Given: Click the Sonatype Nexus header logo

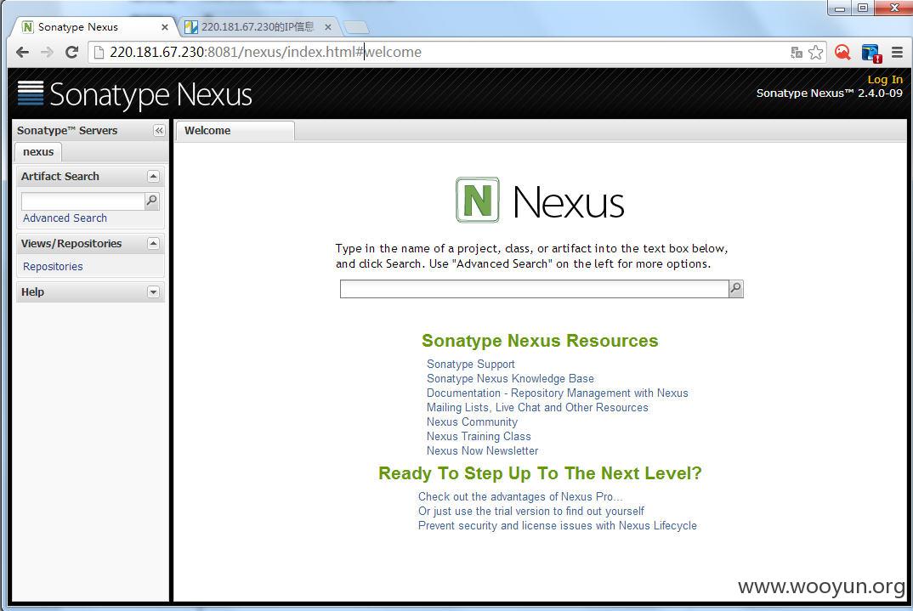Looking at the screenshot, I should pos(135,94).
